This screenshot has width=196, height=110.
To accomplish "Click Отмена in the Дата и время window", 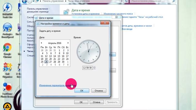I will pyautogui.click(x=96, y=102).
